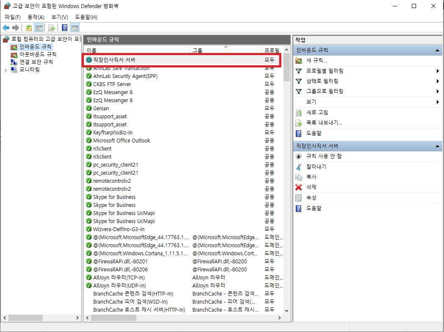Screen dimensions: 444x332
Task: Select the 직장인사직서 서버 rule row
Action: (x=181, y=60)
